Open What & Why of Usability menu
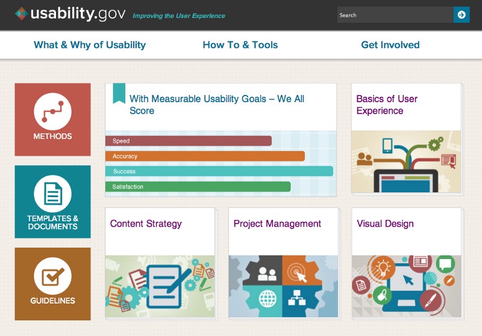The width and height of the screenshot is (482, 336). point(90,44)
